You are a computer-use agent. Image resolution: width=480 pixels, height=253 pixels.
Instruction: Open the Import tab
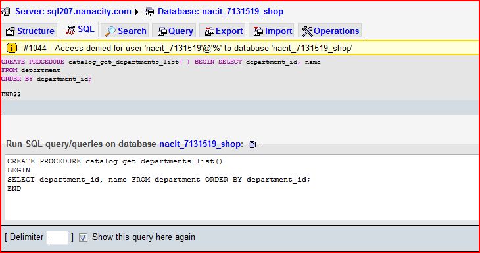point(272,31)
